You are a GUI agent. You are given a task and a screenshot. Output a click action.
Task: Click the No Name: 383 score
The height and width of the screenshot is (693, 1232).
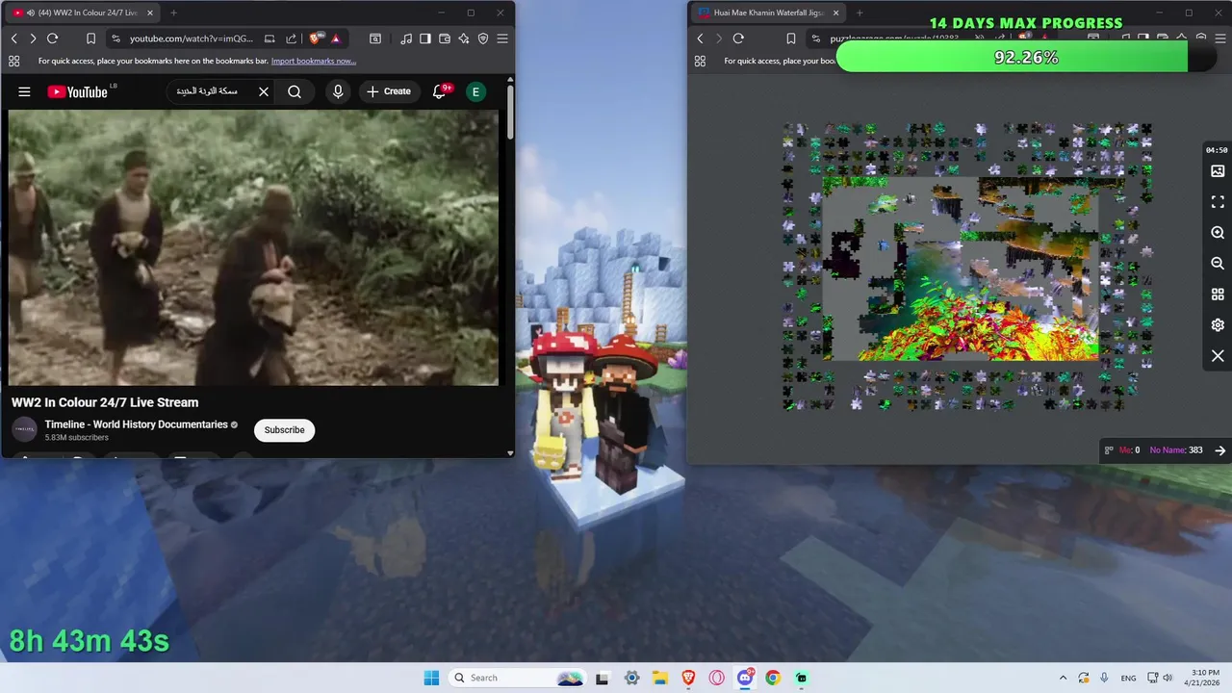[x=1176, y=450]
